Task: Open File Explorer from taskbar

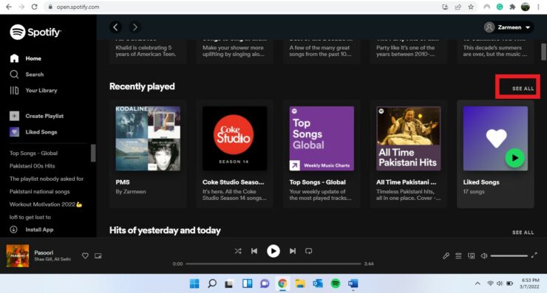Action: [300, 283]
